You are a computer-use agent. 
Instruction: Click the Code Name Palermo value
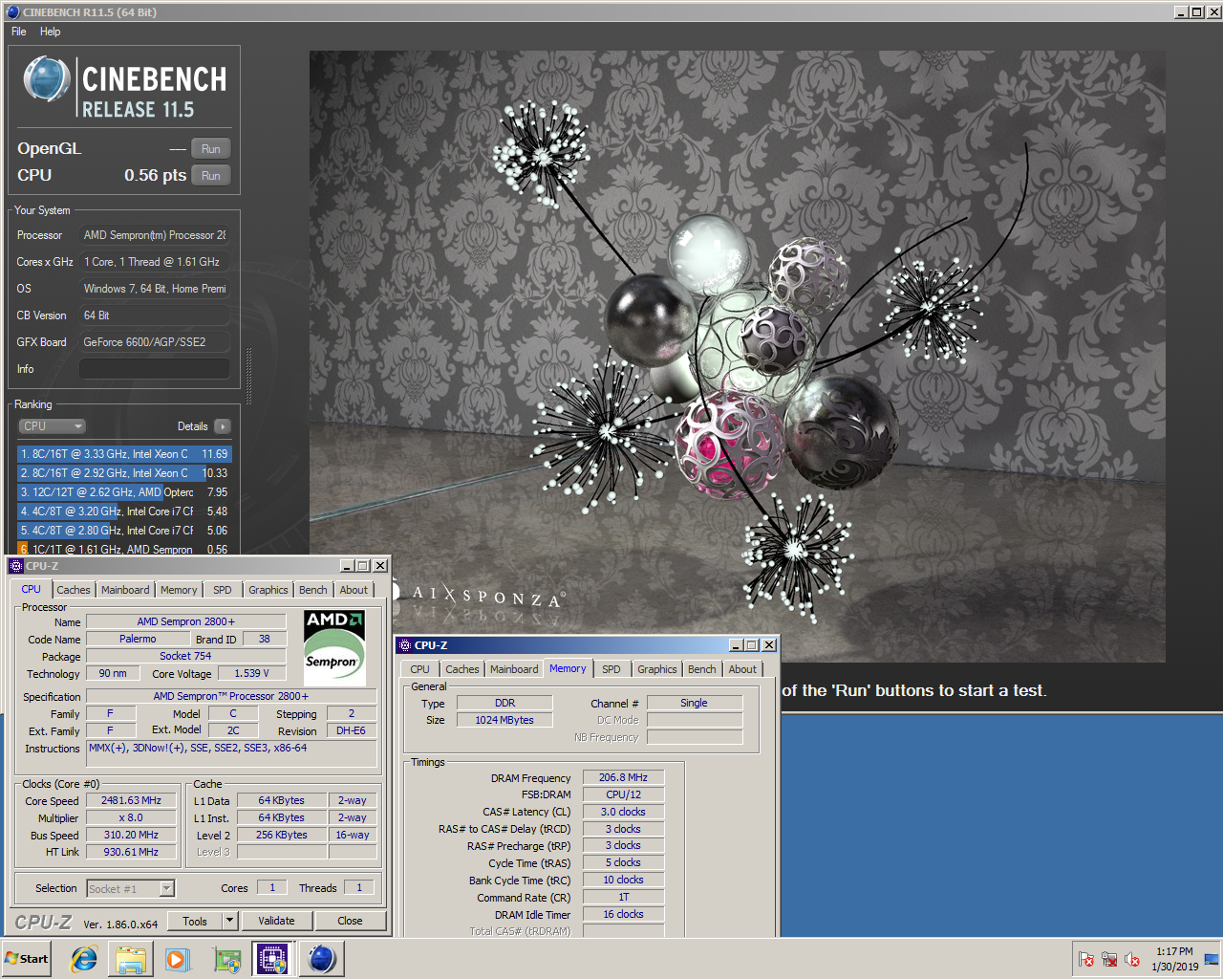click(x=138, y=639)
